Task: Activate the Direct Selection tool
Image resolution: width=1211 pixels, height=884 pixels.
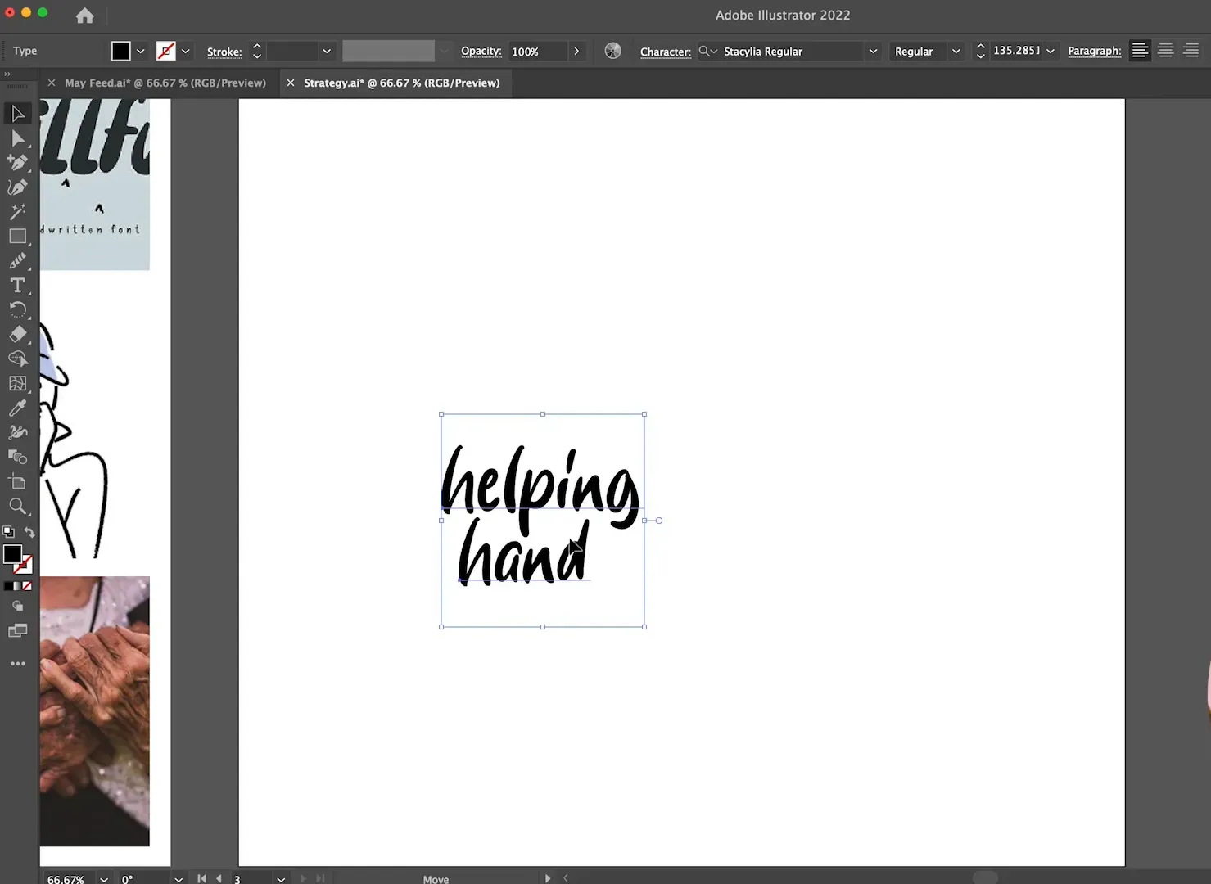Action: click(18, 138)
